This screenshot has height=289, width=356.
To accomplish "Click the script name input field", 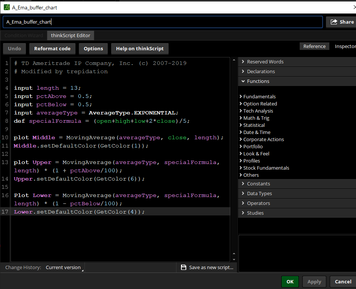I will 163,22.
